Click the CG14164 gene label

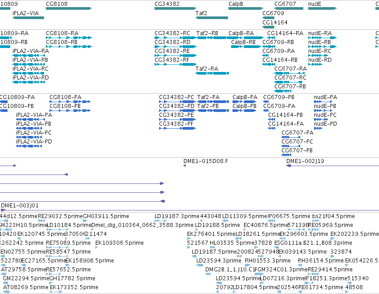275,22
